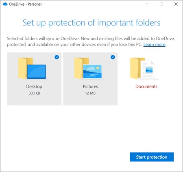This screenshot has width=183, height=172.
Task: Click the disabled maximize button
Action: 161,4
